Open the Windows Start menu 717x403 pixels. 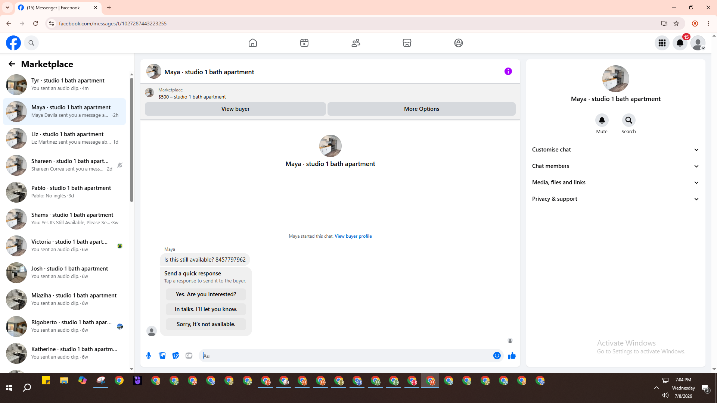(x=9, y=388)
